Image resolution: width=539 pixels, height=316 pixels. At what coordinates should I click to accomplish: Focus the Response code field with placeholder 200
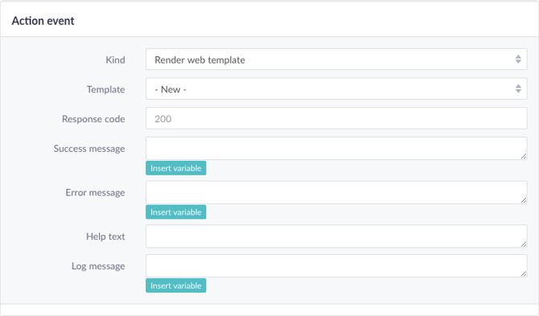click(336, 118)
